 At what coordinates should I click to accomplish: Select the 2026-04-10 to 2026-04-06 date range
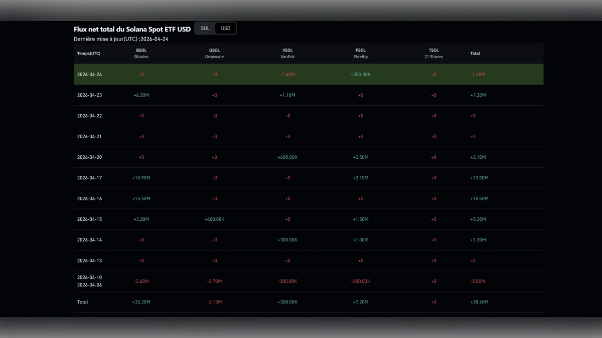tap(89, 281)
